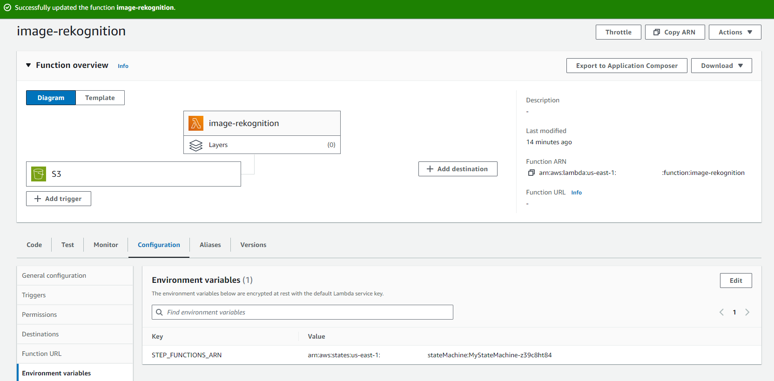Open Info link next to Function overview
The image size is (774, 381).
(123, 66)
